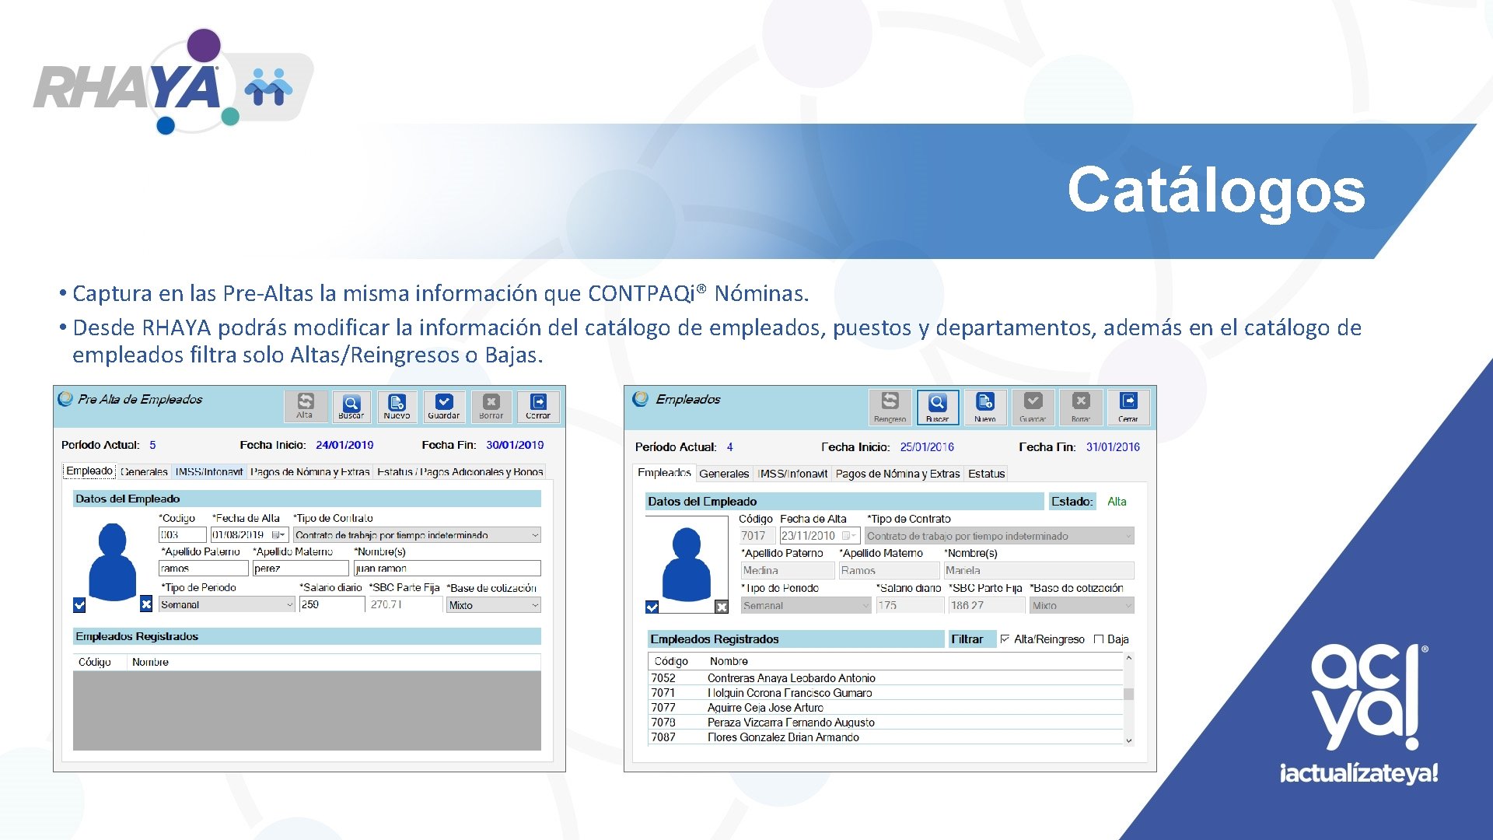
Task: Click Borrar icon in Pre Alta de Empleados
Action: pos(491,406)
